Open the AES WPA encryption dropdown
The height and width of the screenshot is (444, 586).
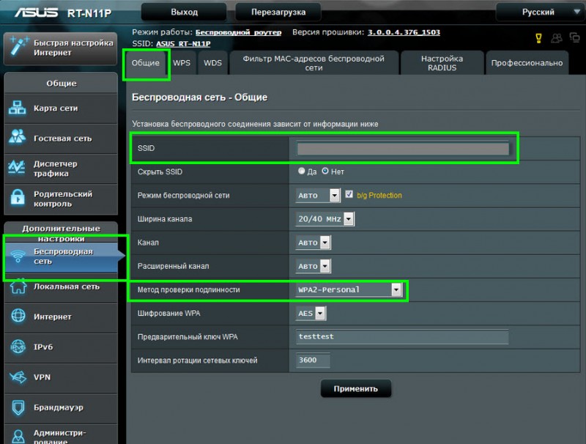311,313
